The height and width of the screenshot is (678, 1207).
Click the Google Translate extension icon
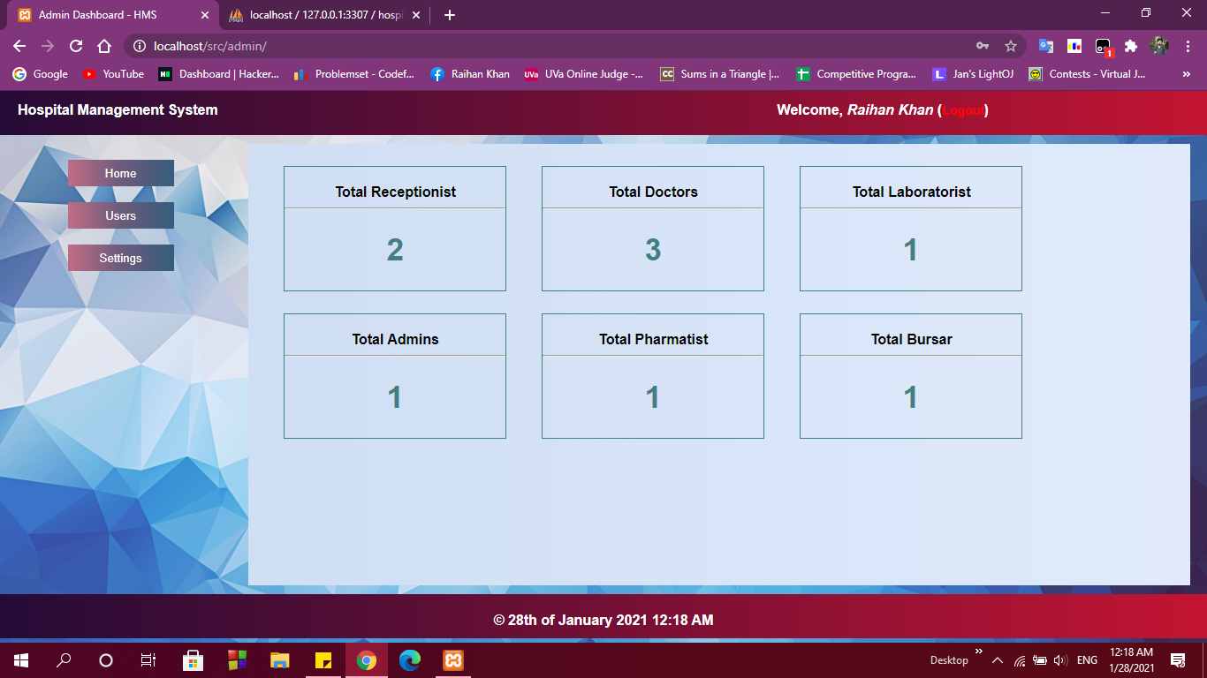[x=1046, y=46]
